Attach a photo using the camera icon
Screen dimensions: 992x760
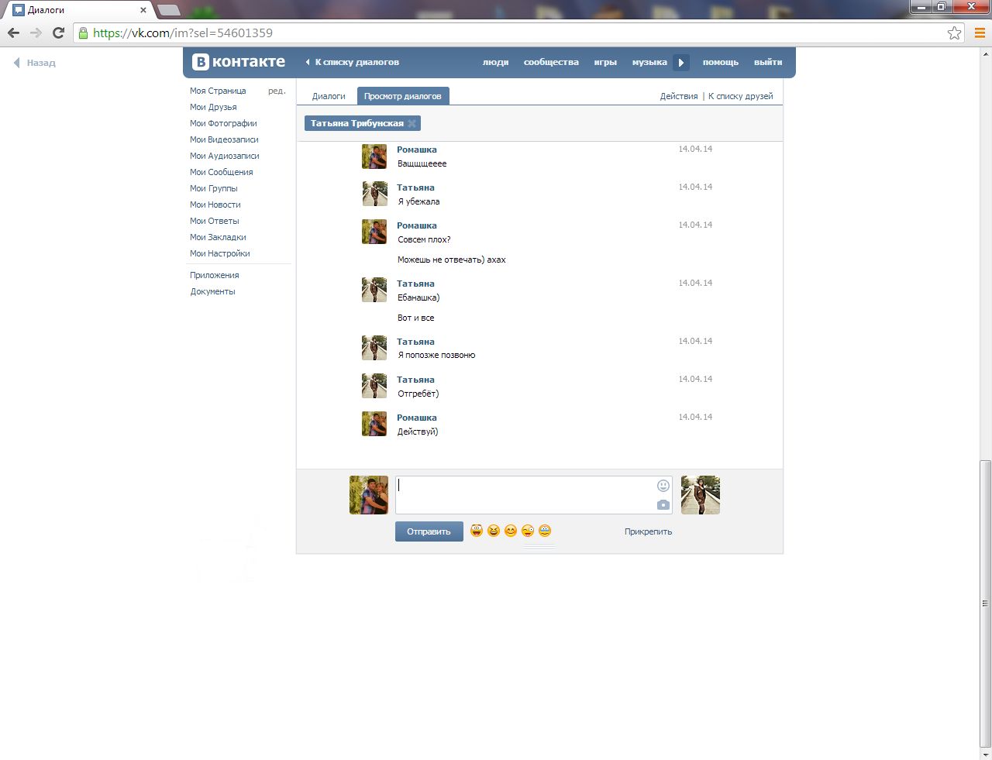[663, 504]
